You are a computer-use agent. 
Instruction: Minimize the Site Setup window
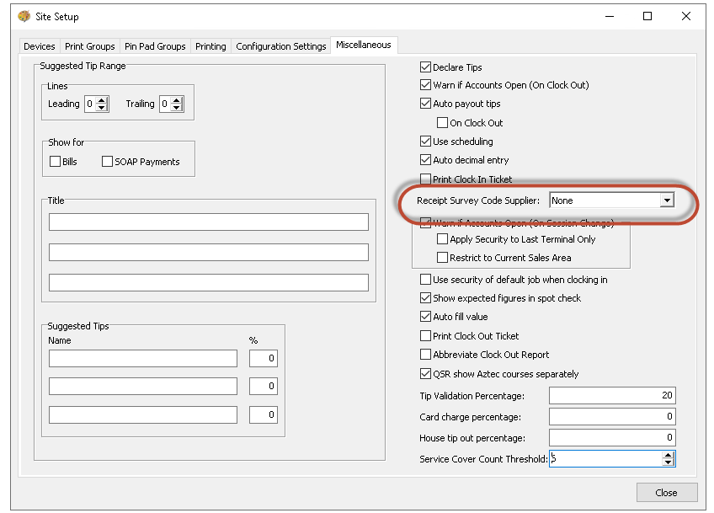(610, 16)
